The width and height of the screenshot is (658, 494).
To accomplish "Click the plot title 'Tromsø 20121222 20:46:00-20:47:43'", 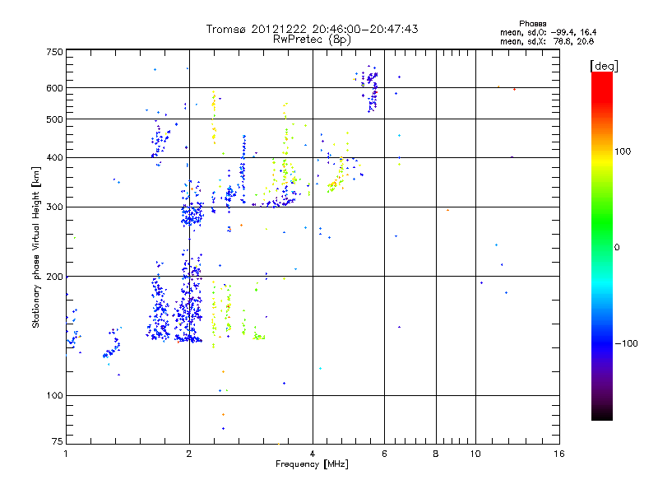I will click(313, 29).
